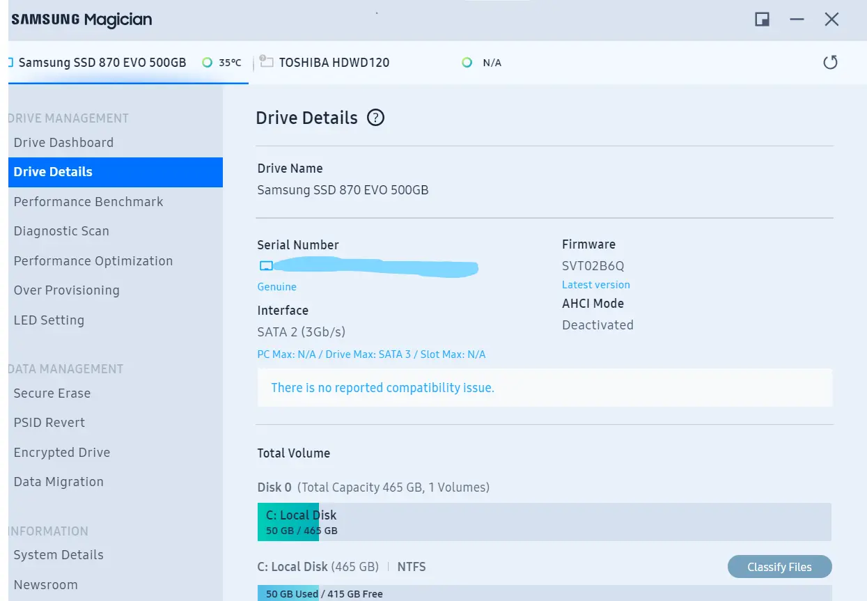867x601 pixels.
Task: Click the 35°C temperature reading
Action: click(x=230, y=63)
